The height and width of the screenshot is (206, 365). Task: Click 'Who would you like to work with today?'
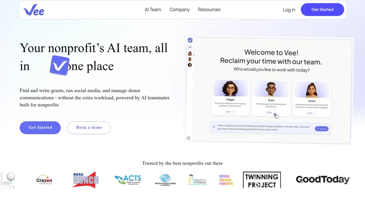[x=272, y=69]
